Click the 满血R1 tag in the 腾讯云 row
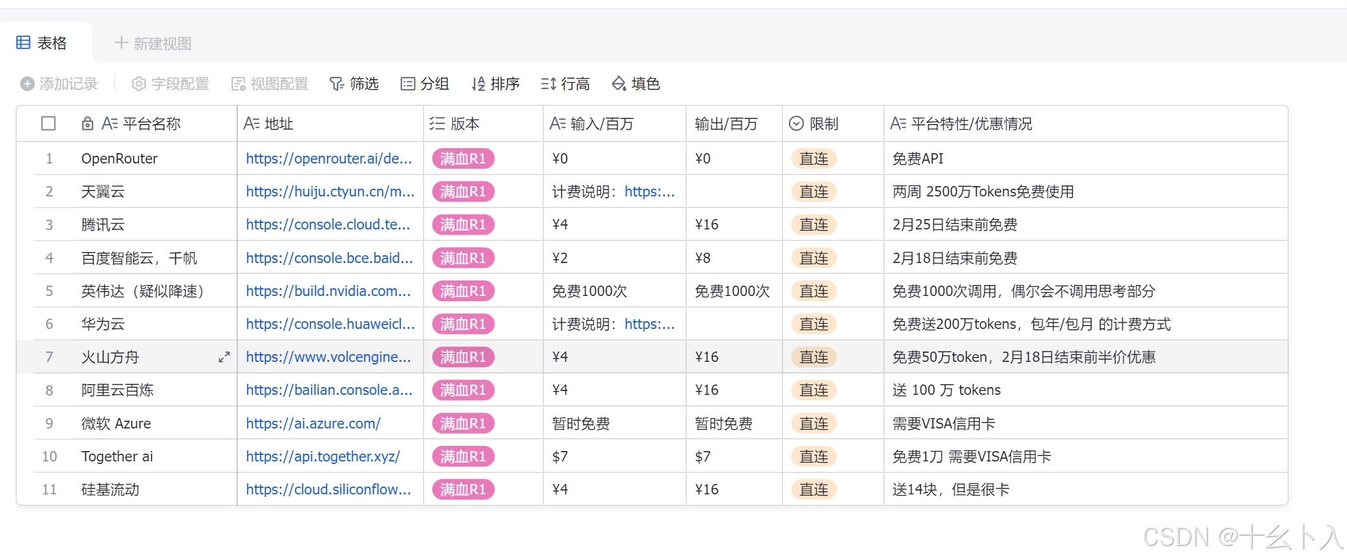Viewport: 1347px width, 559px height. tap(463, 225)
